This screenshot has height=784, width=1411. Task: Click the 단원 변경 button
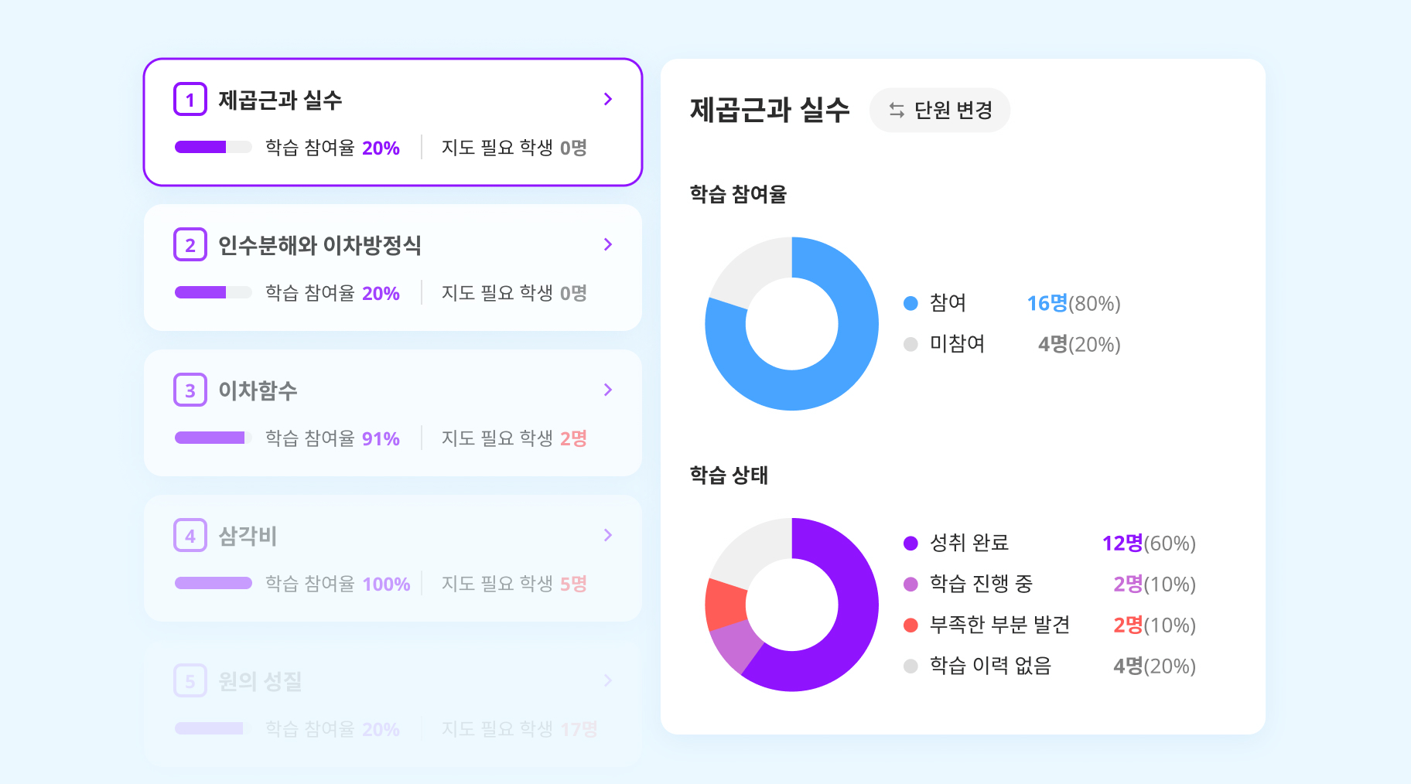coord(940,110)
